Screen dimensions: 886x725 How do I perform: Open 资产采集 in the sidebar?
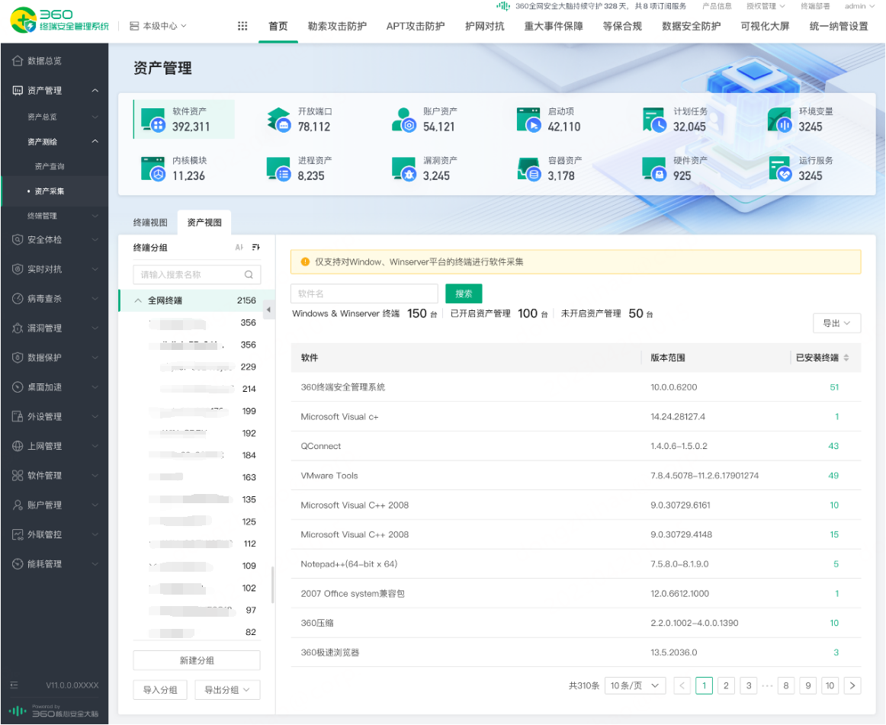[x=49, y=191]
